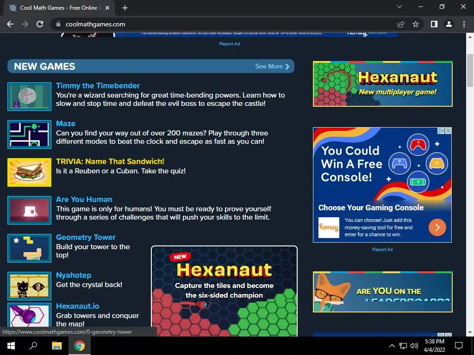Click the orange arrow on the Honey ad

coord(437,227)
